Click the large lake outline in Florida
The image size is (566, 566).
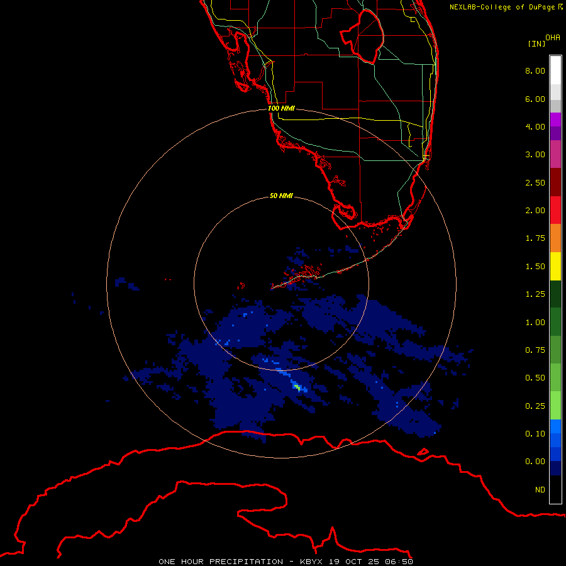(362, 36)
